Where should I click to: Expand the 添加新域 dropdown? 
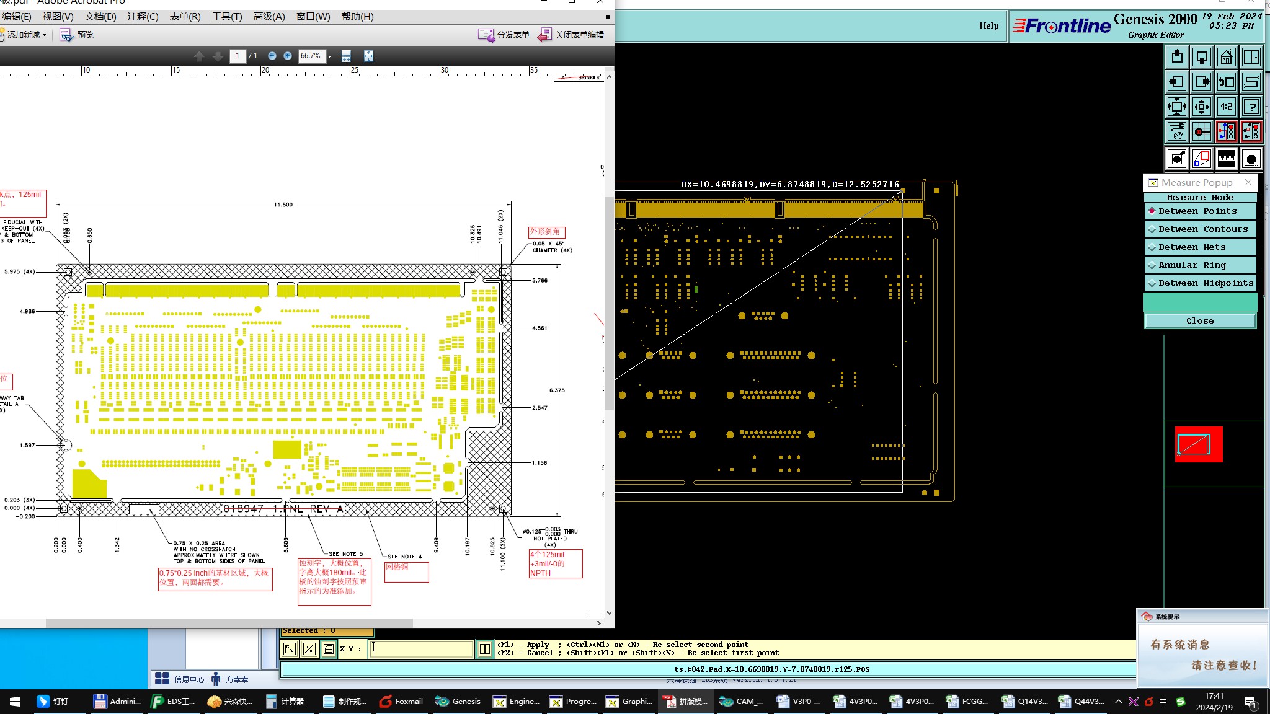coord(44,35)
